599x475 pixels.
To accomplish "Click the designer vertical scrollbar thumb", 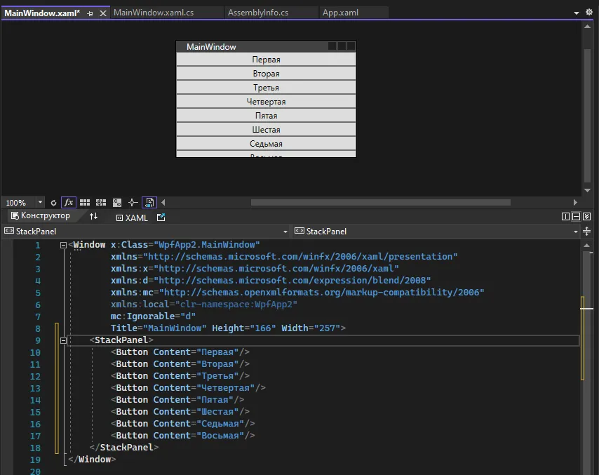I will click(587, 116).
